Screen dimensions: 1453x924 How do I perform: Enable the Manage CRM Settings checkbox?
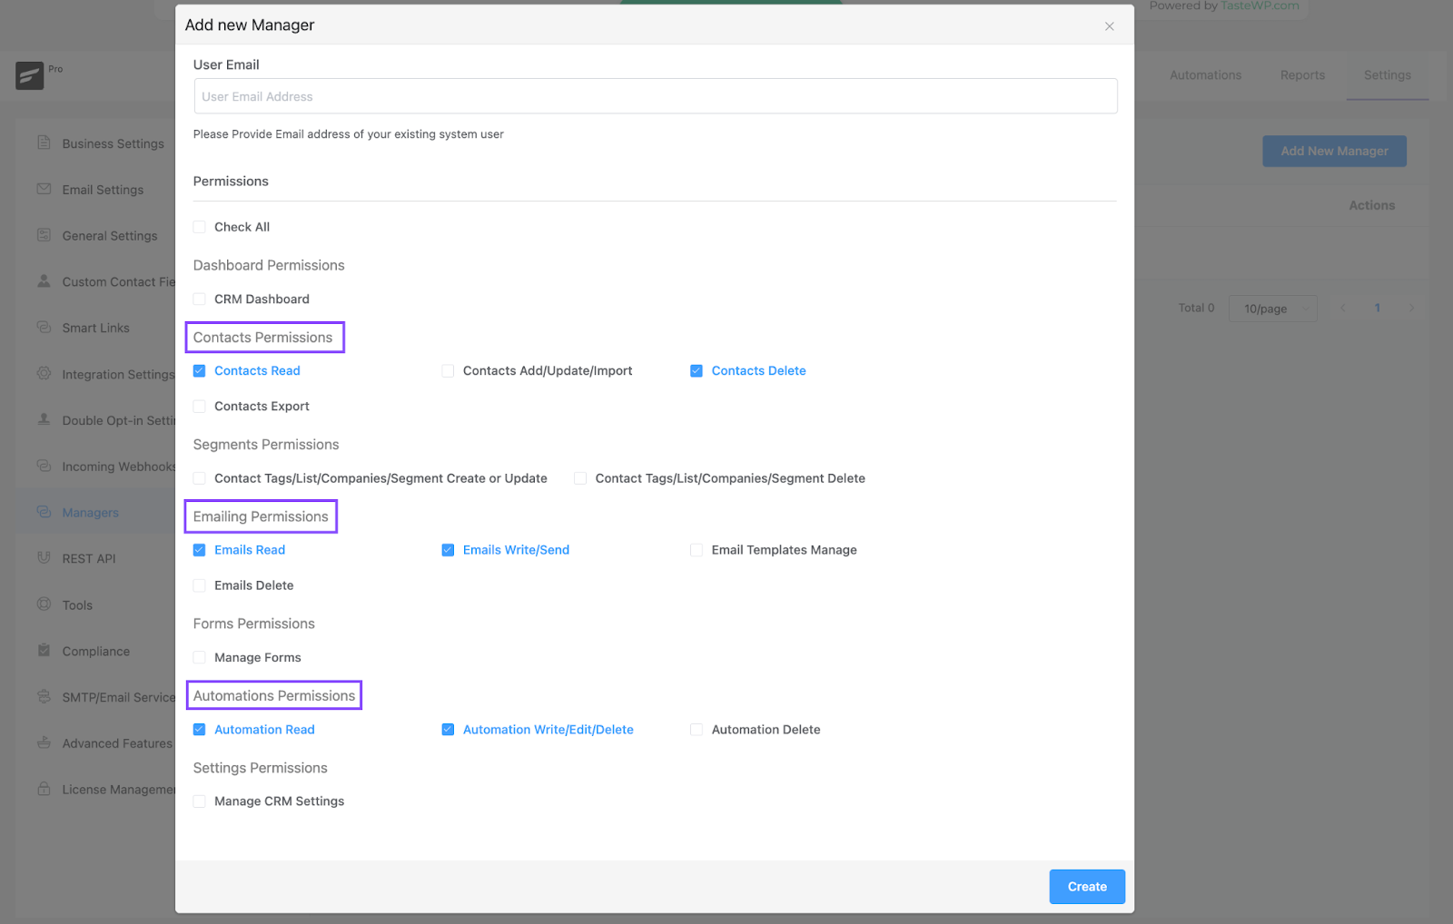click(x=200, y=801)
